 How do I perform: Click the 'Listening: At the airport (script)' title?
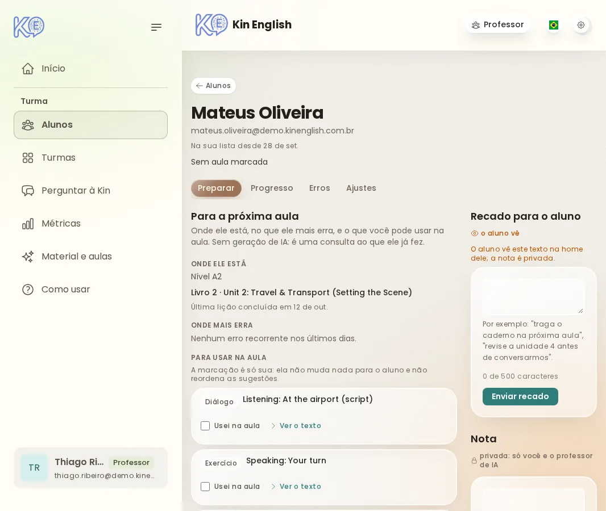tap(308, 400)
